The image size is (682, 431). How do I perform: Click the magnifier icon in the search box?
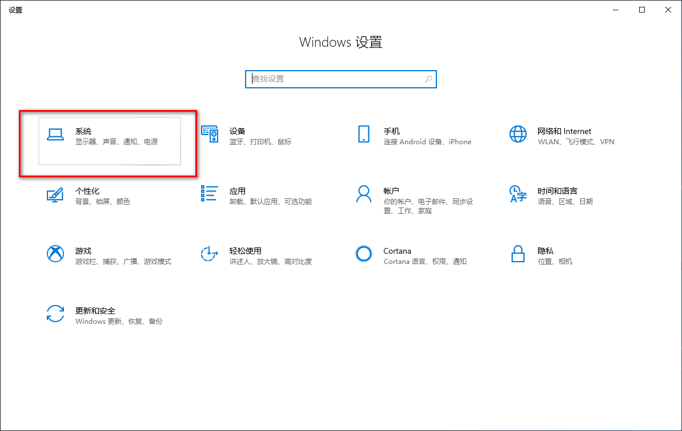click(428, 79)
